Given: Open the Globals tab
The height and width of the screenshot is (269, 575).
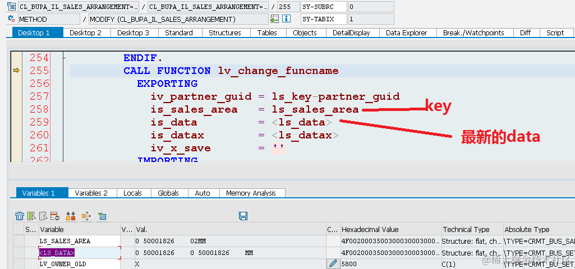Looking at the screenshot, I should (168, 193).
